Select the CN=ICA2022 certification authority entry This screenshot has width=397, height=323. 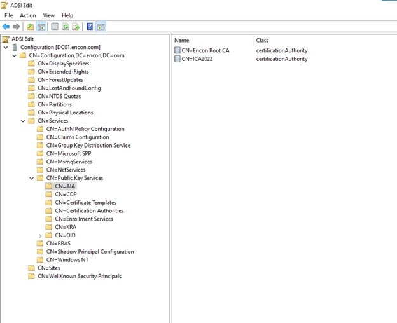point(200,59)
